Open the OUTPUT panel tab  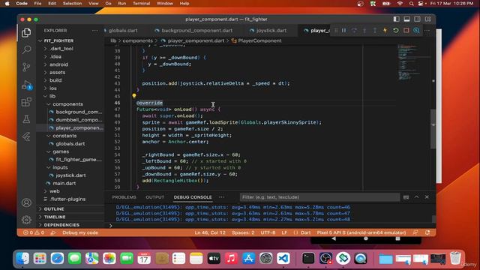154,197
